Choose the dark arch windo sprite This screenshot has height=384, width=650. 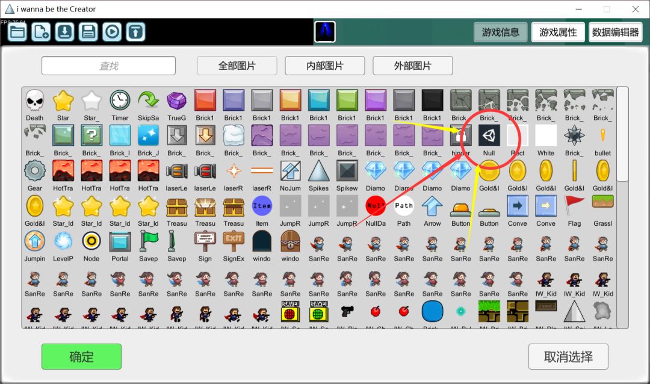pos(262,241)
